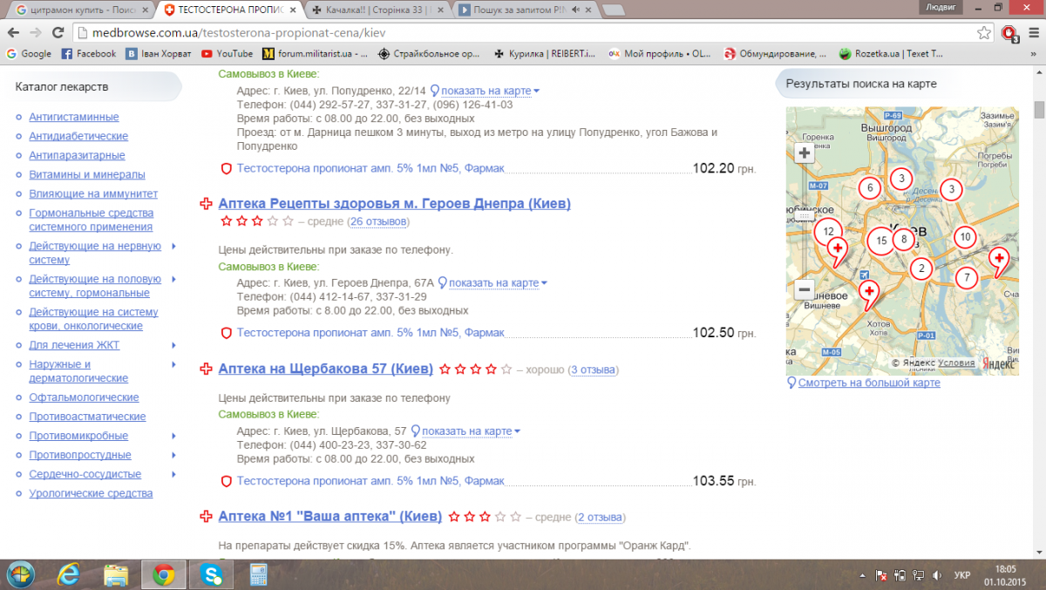
Task: Open 'Витамины и минералы' catalog category
Action: pos(87,174)
